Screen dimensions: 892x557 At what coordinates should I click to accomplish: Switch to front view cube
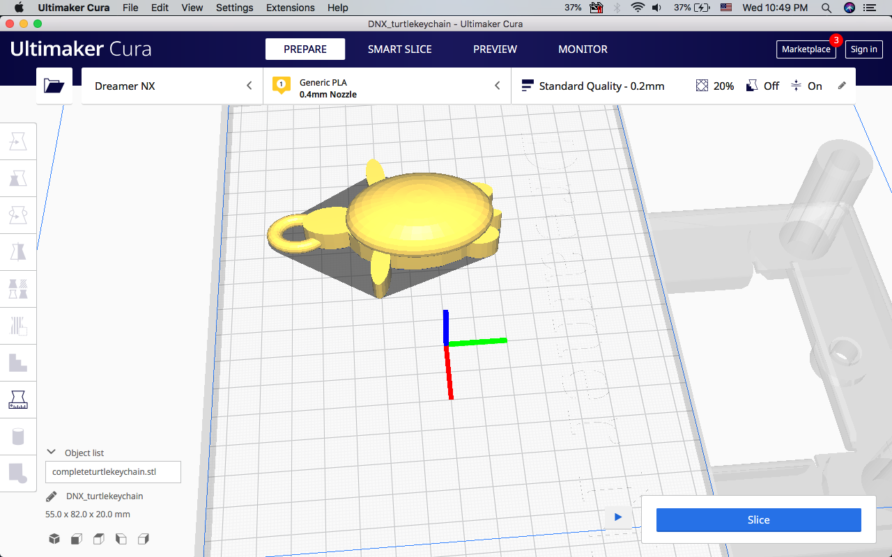coord(77,539)
